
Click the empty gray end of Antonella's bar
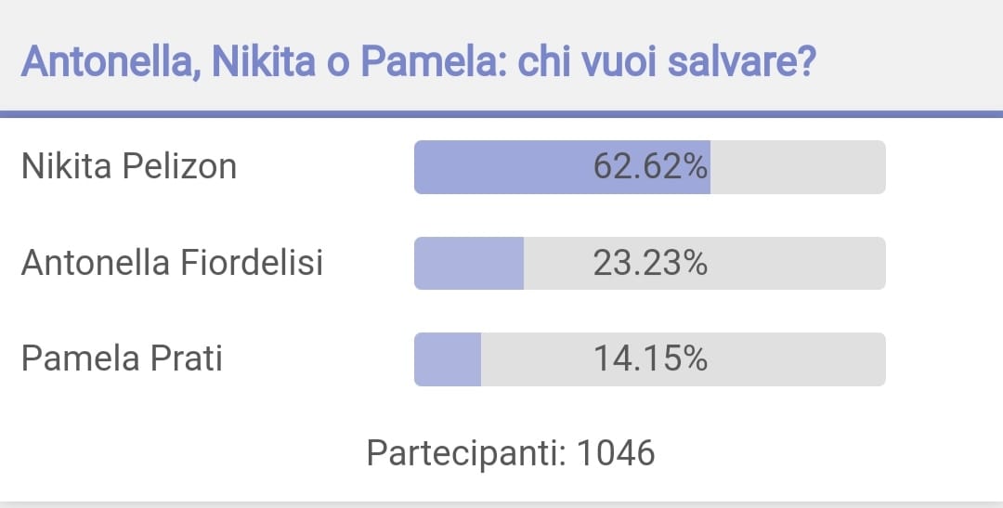click(705, 263)
